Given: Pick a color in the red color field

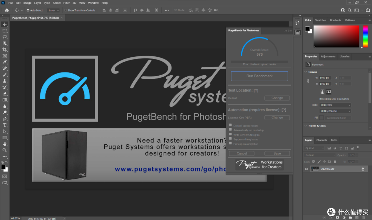Looking at the screenshot, I should (337, 36).
